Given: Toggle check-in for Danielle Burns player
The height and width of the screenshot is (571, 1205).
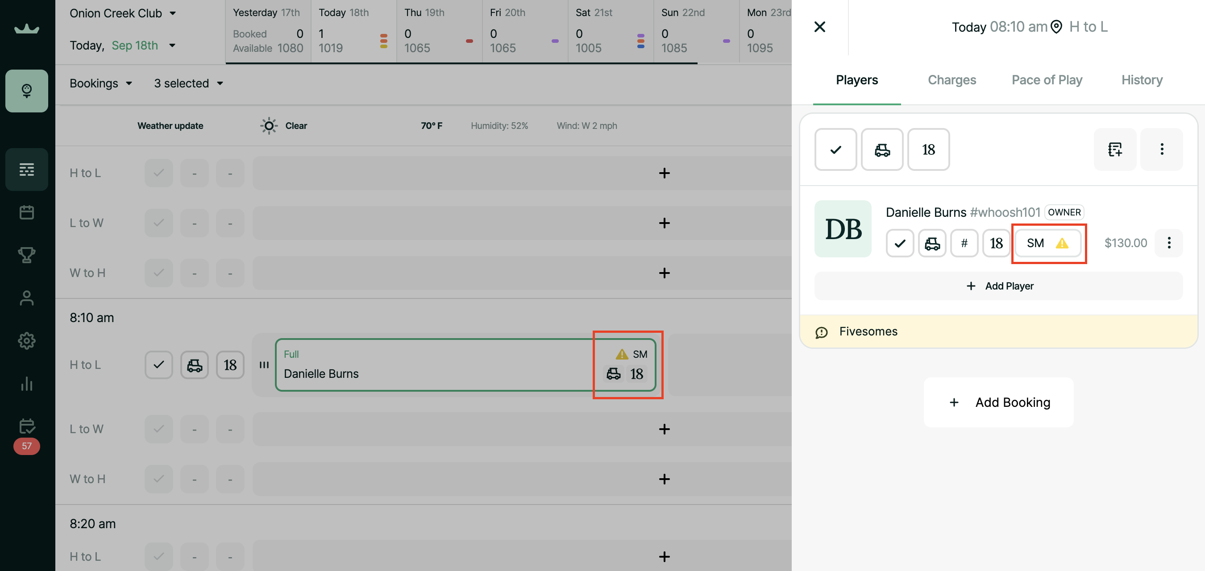Looking at the screenshot, I should (x=900, y=243).
